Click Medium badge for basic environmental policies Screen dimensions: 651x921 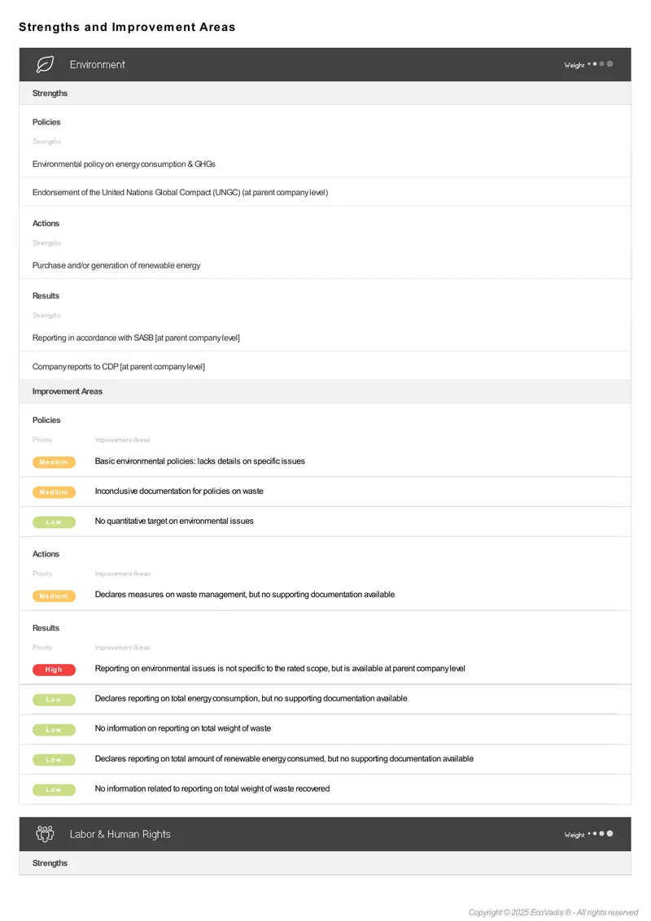coord(54,462)
